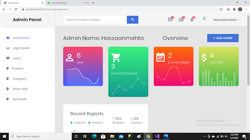250x140 pixels.
Task: Expand the Hassaanmehta user dropdown
Action: (226, 20)
